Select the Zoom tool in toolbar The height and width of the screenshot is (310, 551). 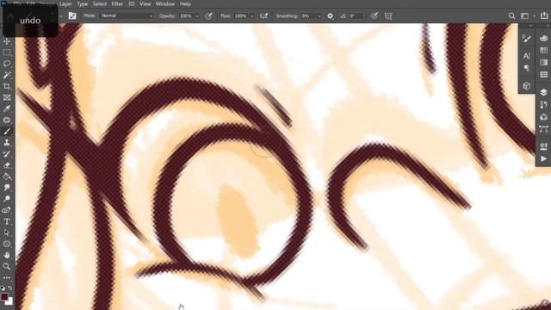(7, 266)
